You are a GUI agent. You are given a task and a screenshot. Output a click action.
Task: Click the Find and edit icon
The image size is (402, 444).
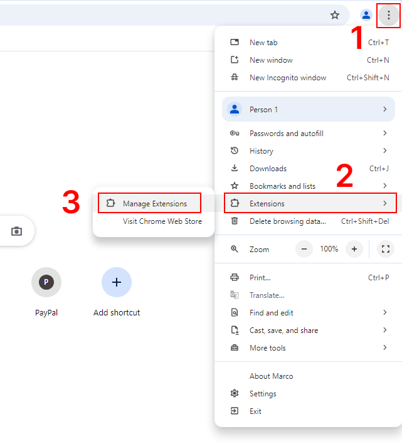coord(235,312)
